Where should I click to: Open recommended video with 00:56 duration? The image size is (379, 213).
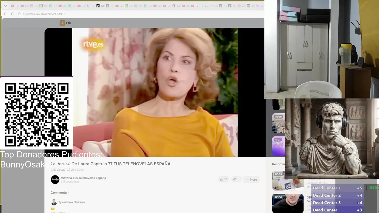288,203
